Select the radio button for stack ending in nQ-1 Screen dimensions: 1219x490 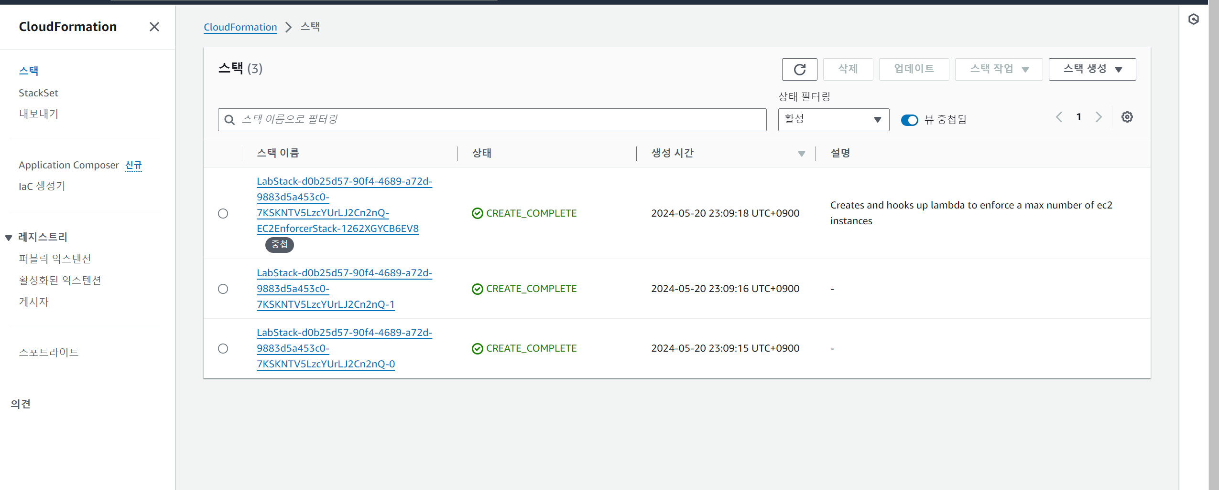(x=223, y=289)
